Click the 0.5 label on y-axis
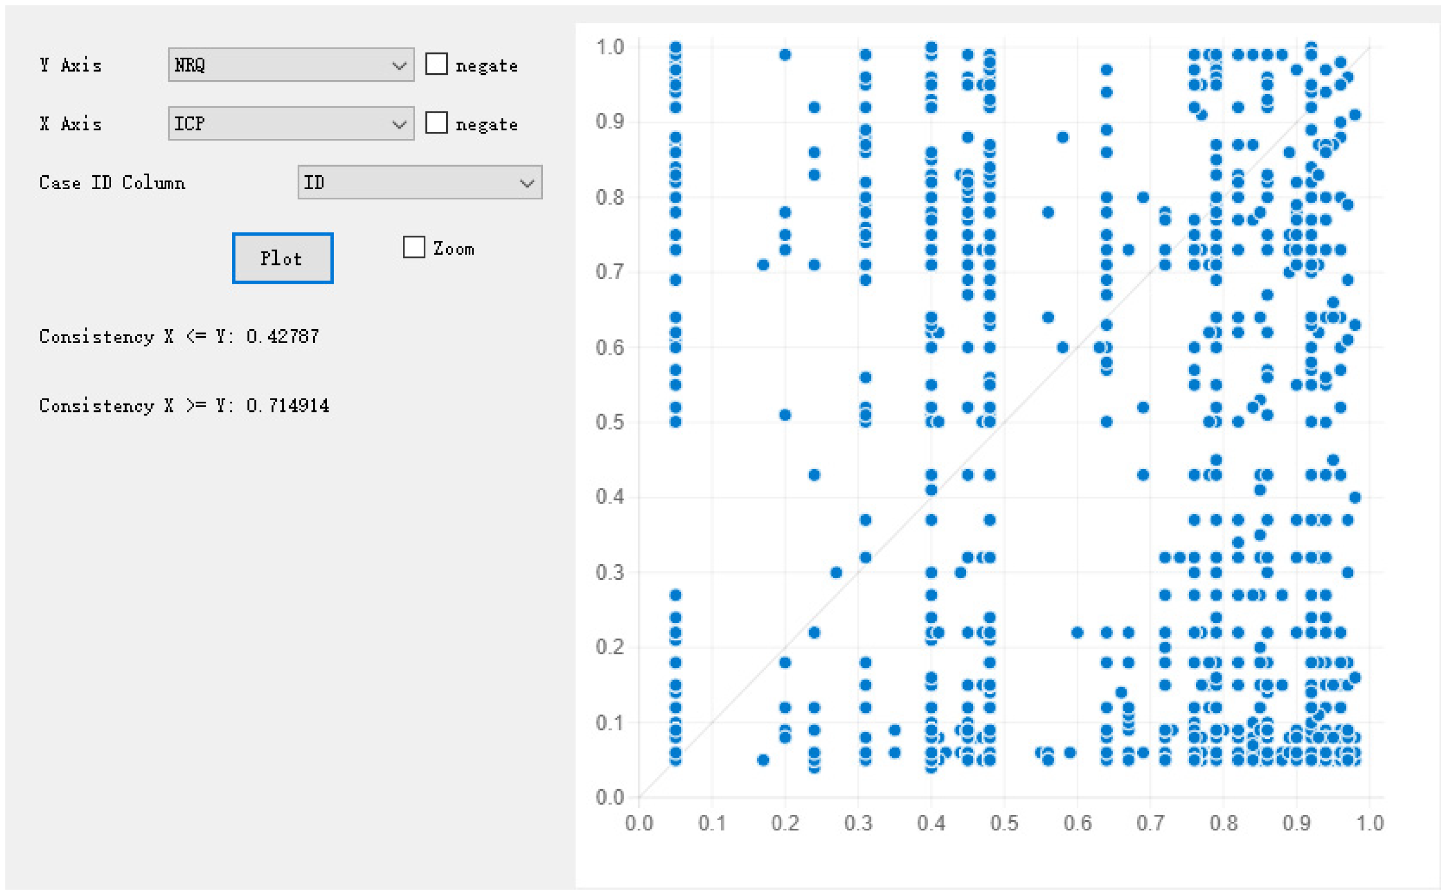 pos(610,422)
